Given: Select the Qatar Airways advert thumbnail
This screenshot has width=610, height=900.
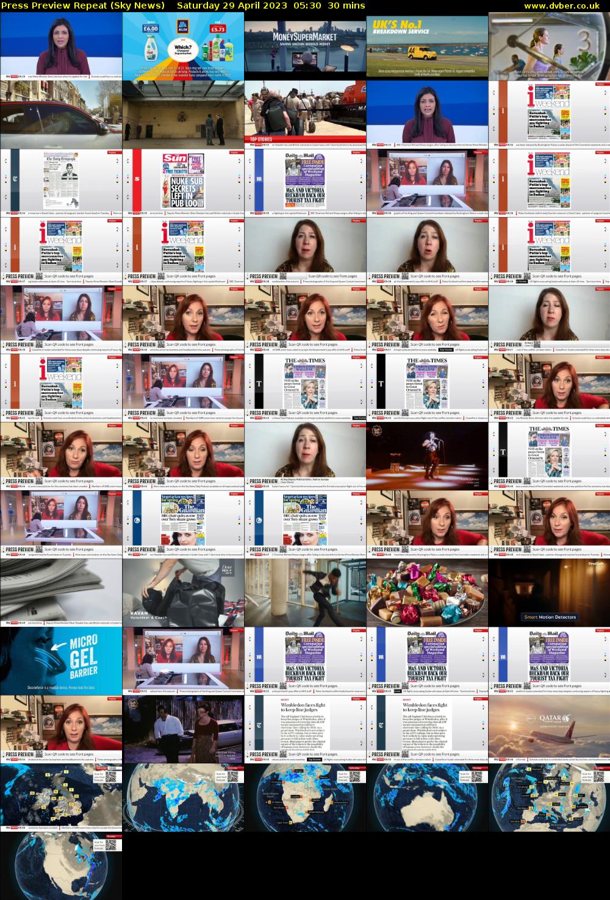Looking at the screenshot, I should click(549, 730).
